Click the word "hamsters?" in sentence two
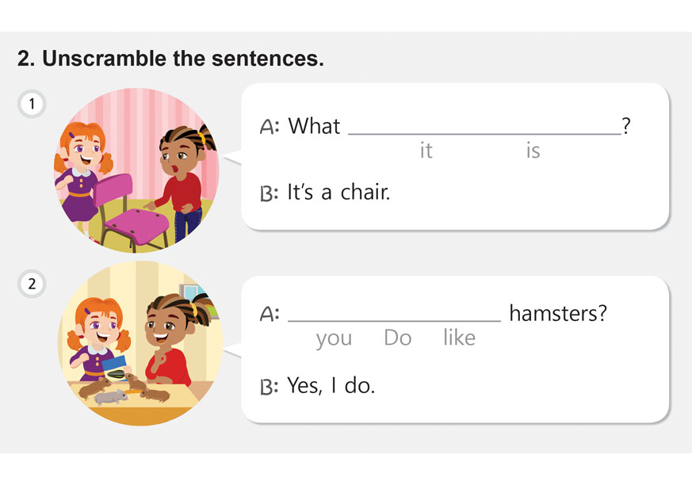The height and width of the screenshot is (485, 692). [558, 314]
